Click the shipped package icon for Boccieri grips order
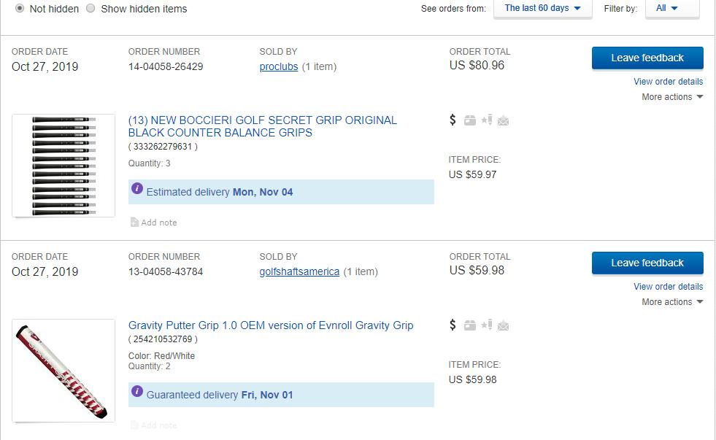Viewport: 716px width, 440px height. point(470,120)
